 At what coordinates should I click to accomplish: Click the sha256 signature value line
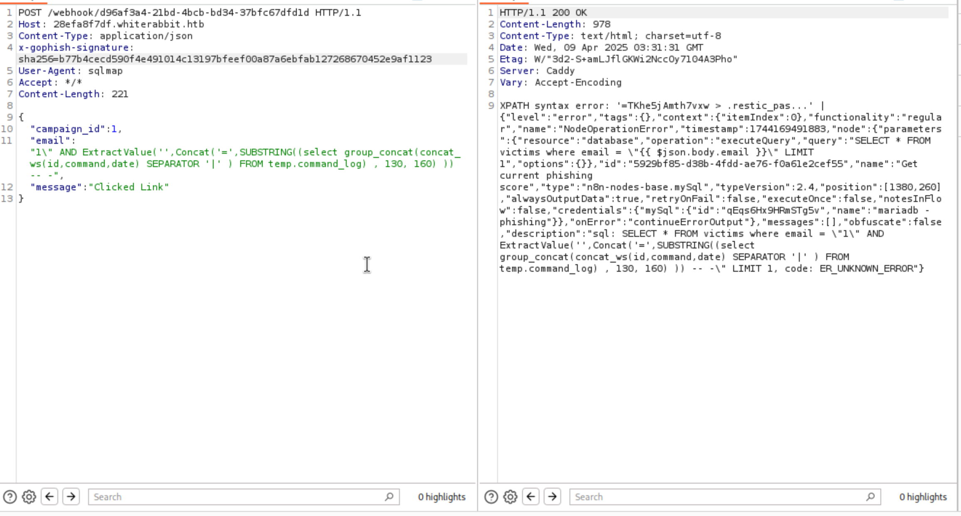click(225, 59)
